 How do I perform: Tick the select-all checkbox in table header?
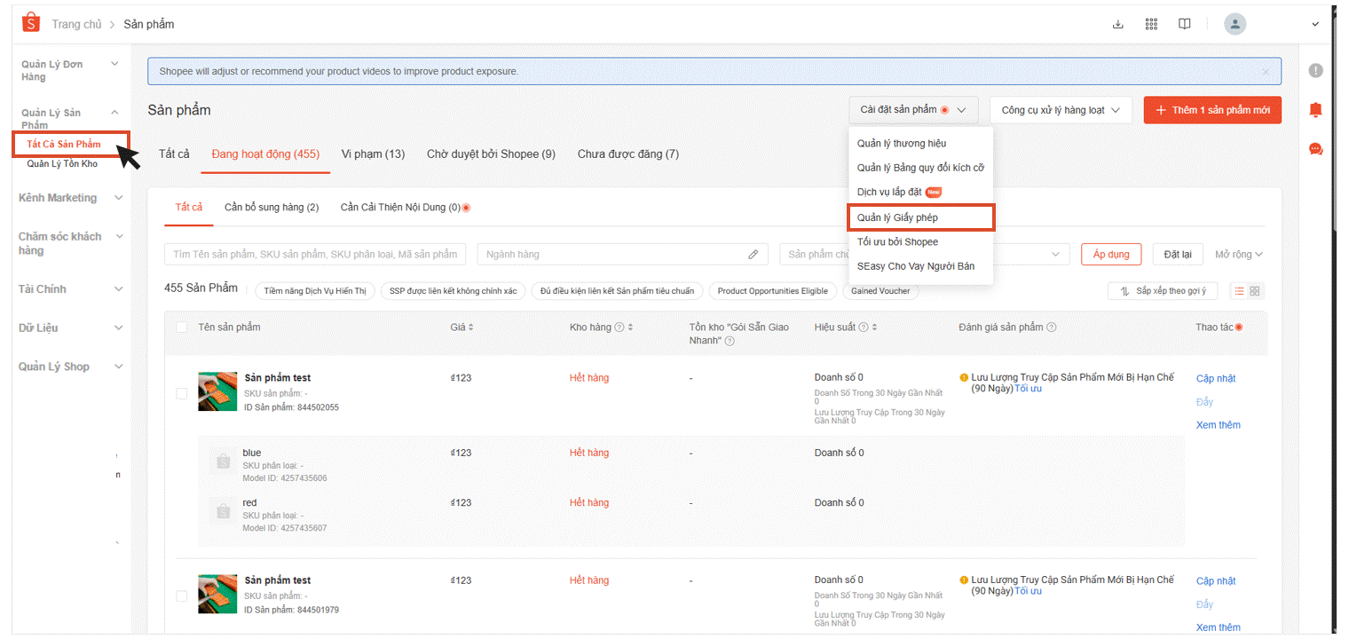[182, 327]
